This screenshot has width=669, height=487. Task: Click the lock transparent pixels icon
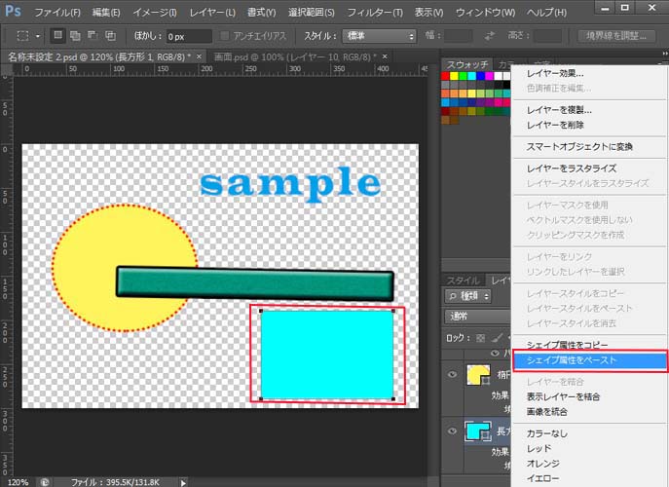[481, 338]
